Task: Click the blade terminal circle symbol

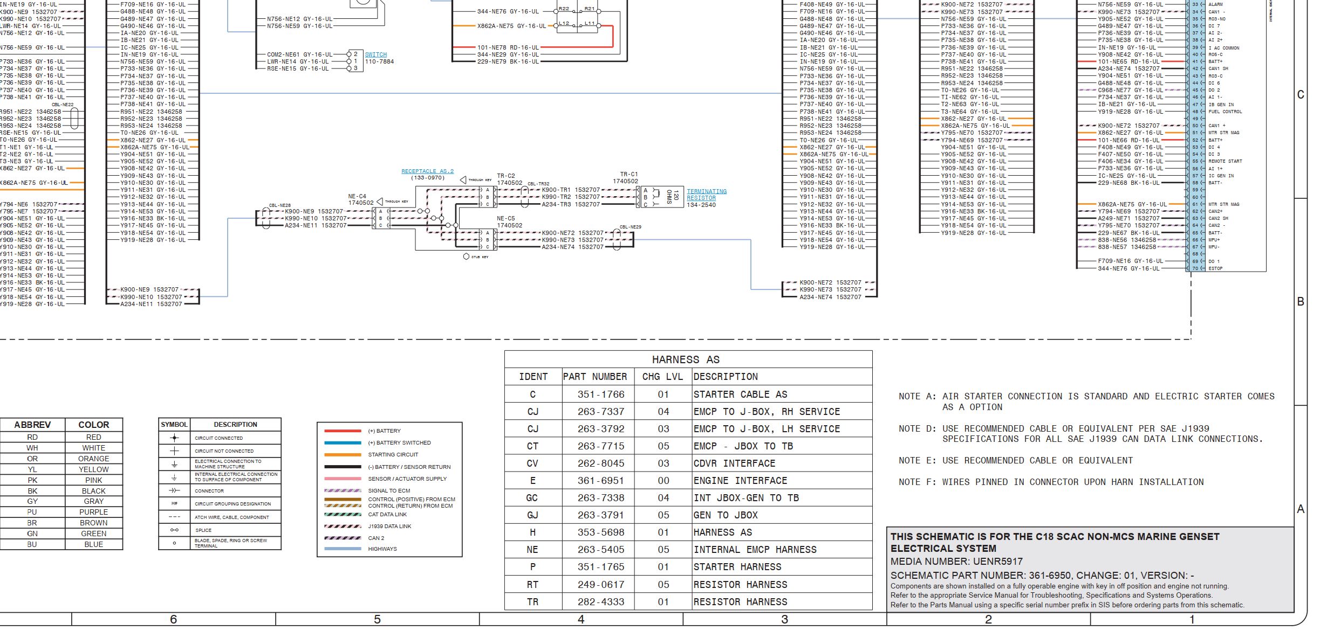Action: pos(174,543)
